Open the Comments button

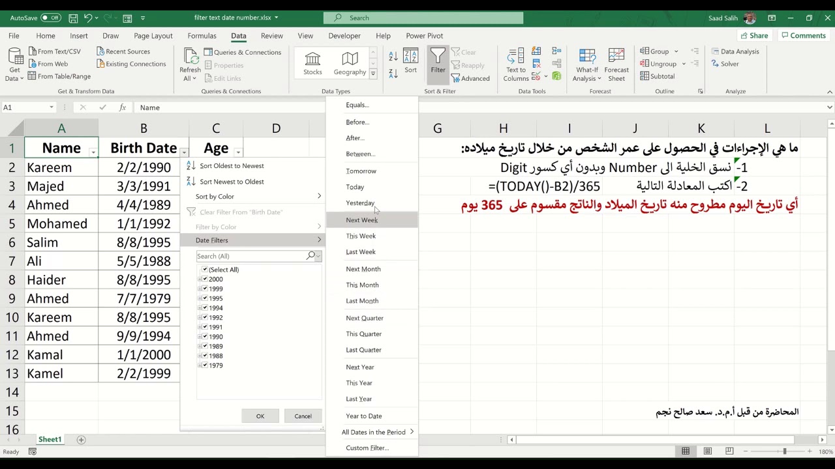pyautogui.click(x=803, y=36)
